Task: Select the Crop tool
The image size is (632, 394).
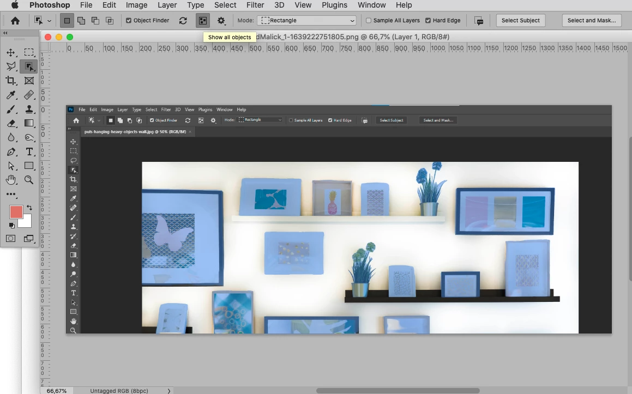Action: coord(11,81)
